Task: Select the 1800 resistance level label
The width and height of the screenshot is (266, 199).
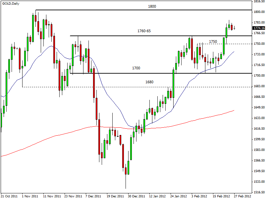Action: click(x=152, y=7)
